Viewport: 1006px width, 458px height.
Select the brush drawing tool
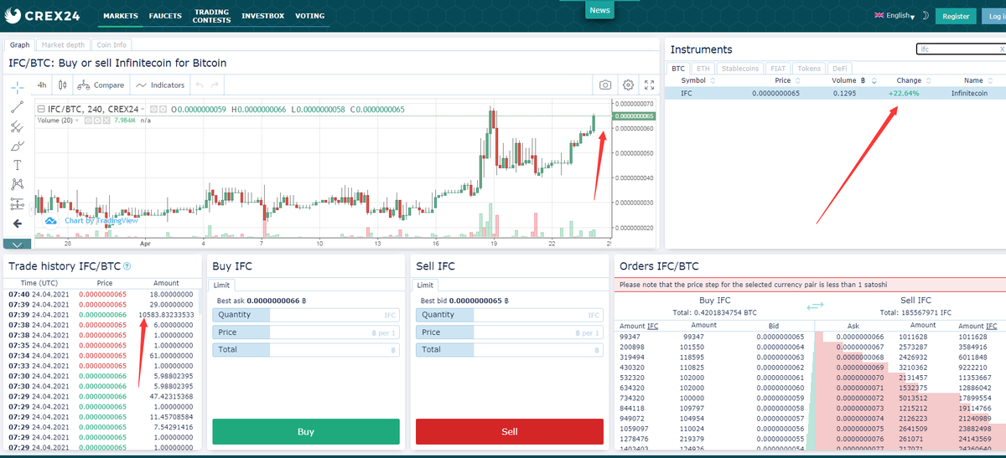click(x=18, y=146)
